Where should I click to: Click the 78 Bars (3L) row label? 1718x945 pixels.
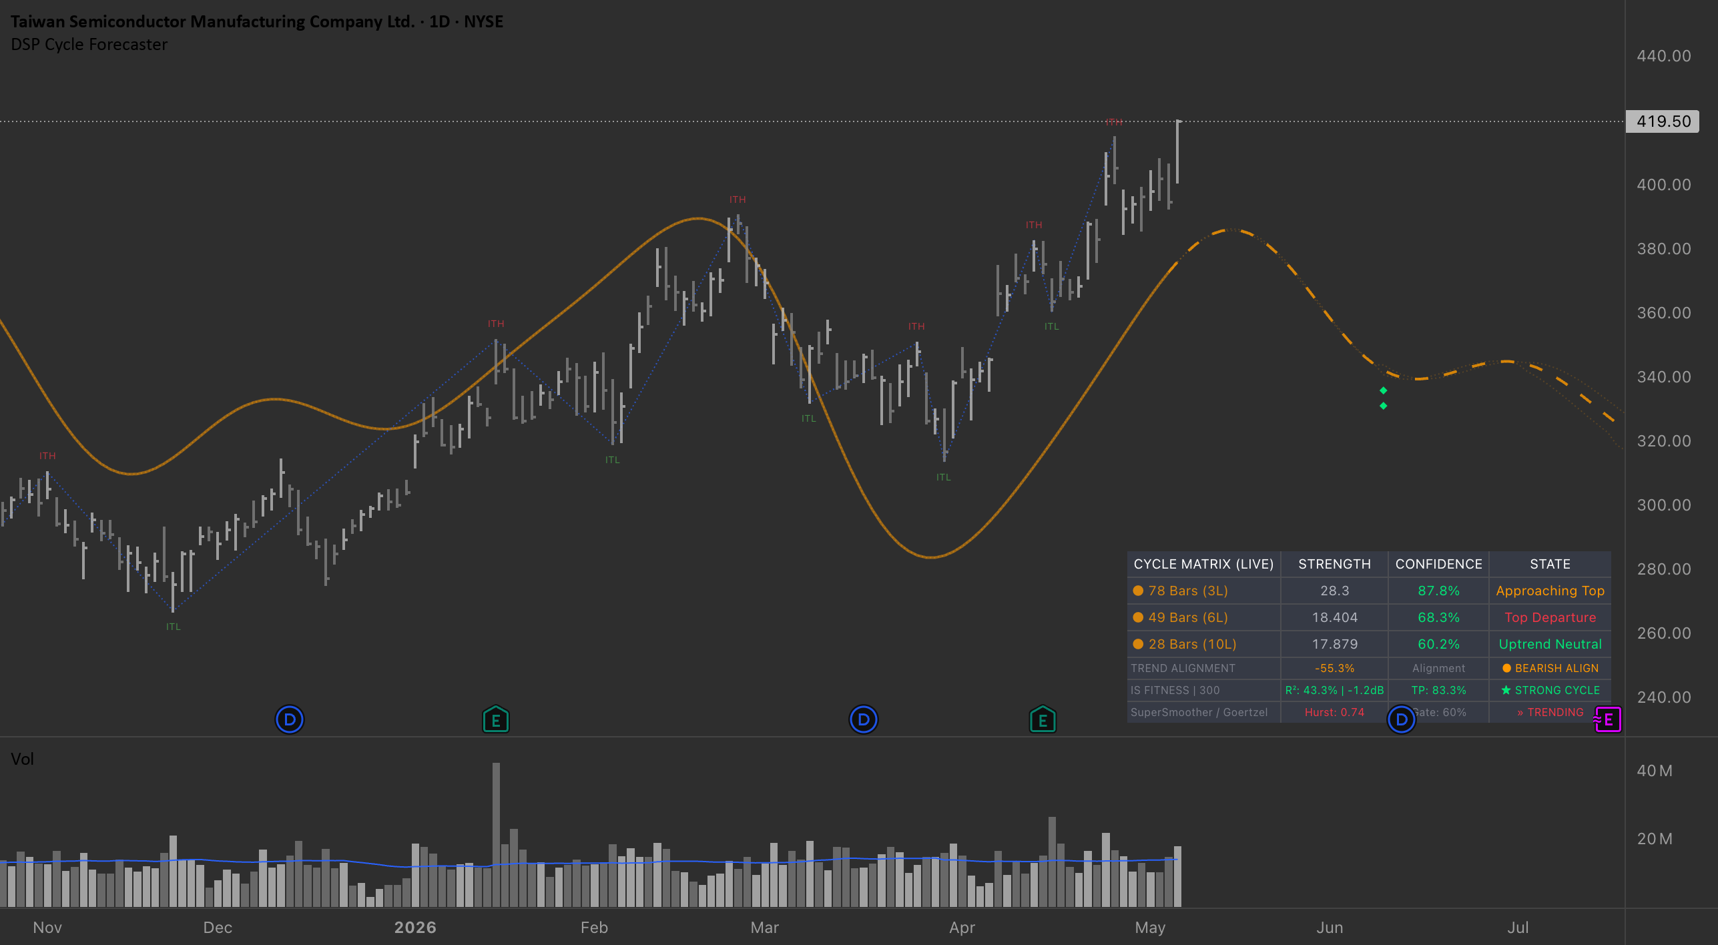pyautogui.click(x=1188, y=591)
